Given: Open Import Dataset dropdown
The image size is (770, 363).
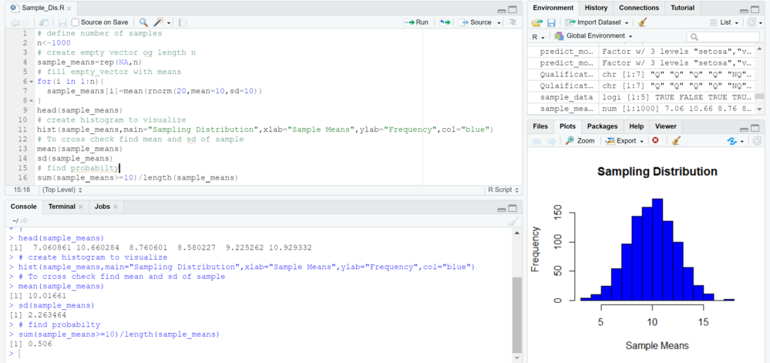Looking at the screenshot, I should pos(597,22).
